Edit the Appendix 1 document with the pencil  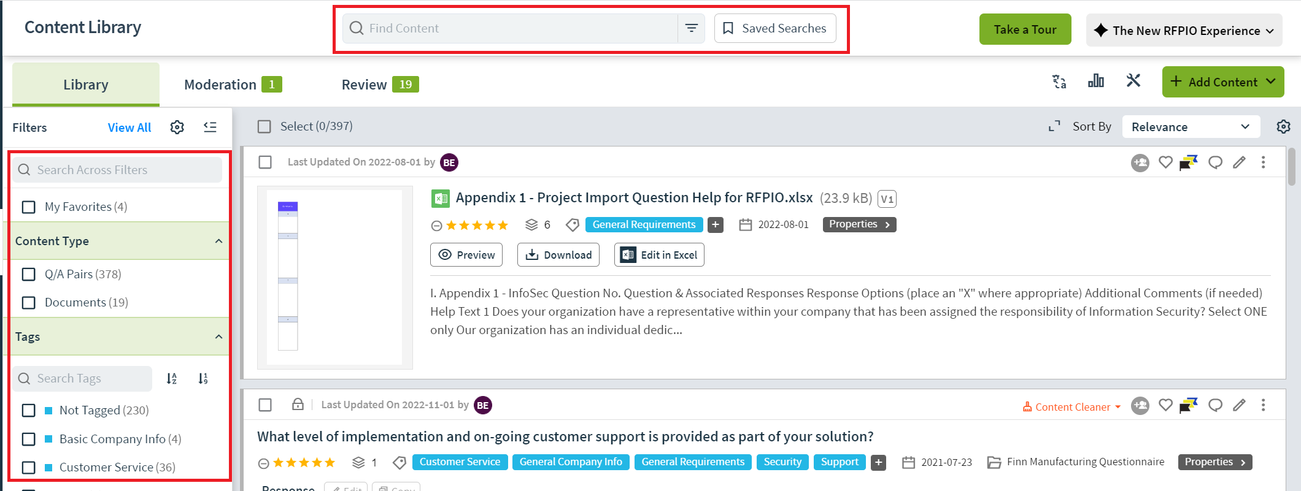pyautogui.click(x=1240, y=162)
